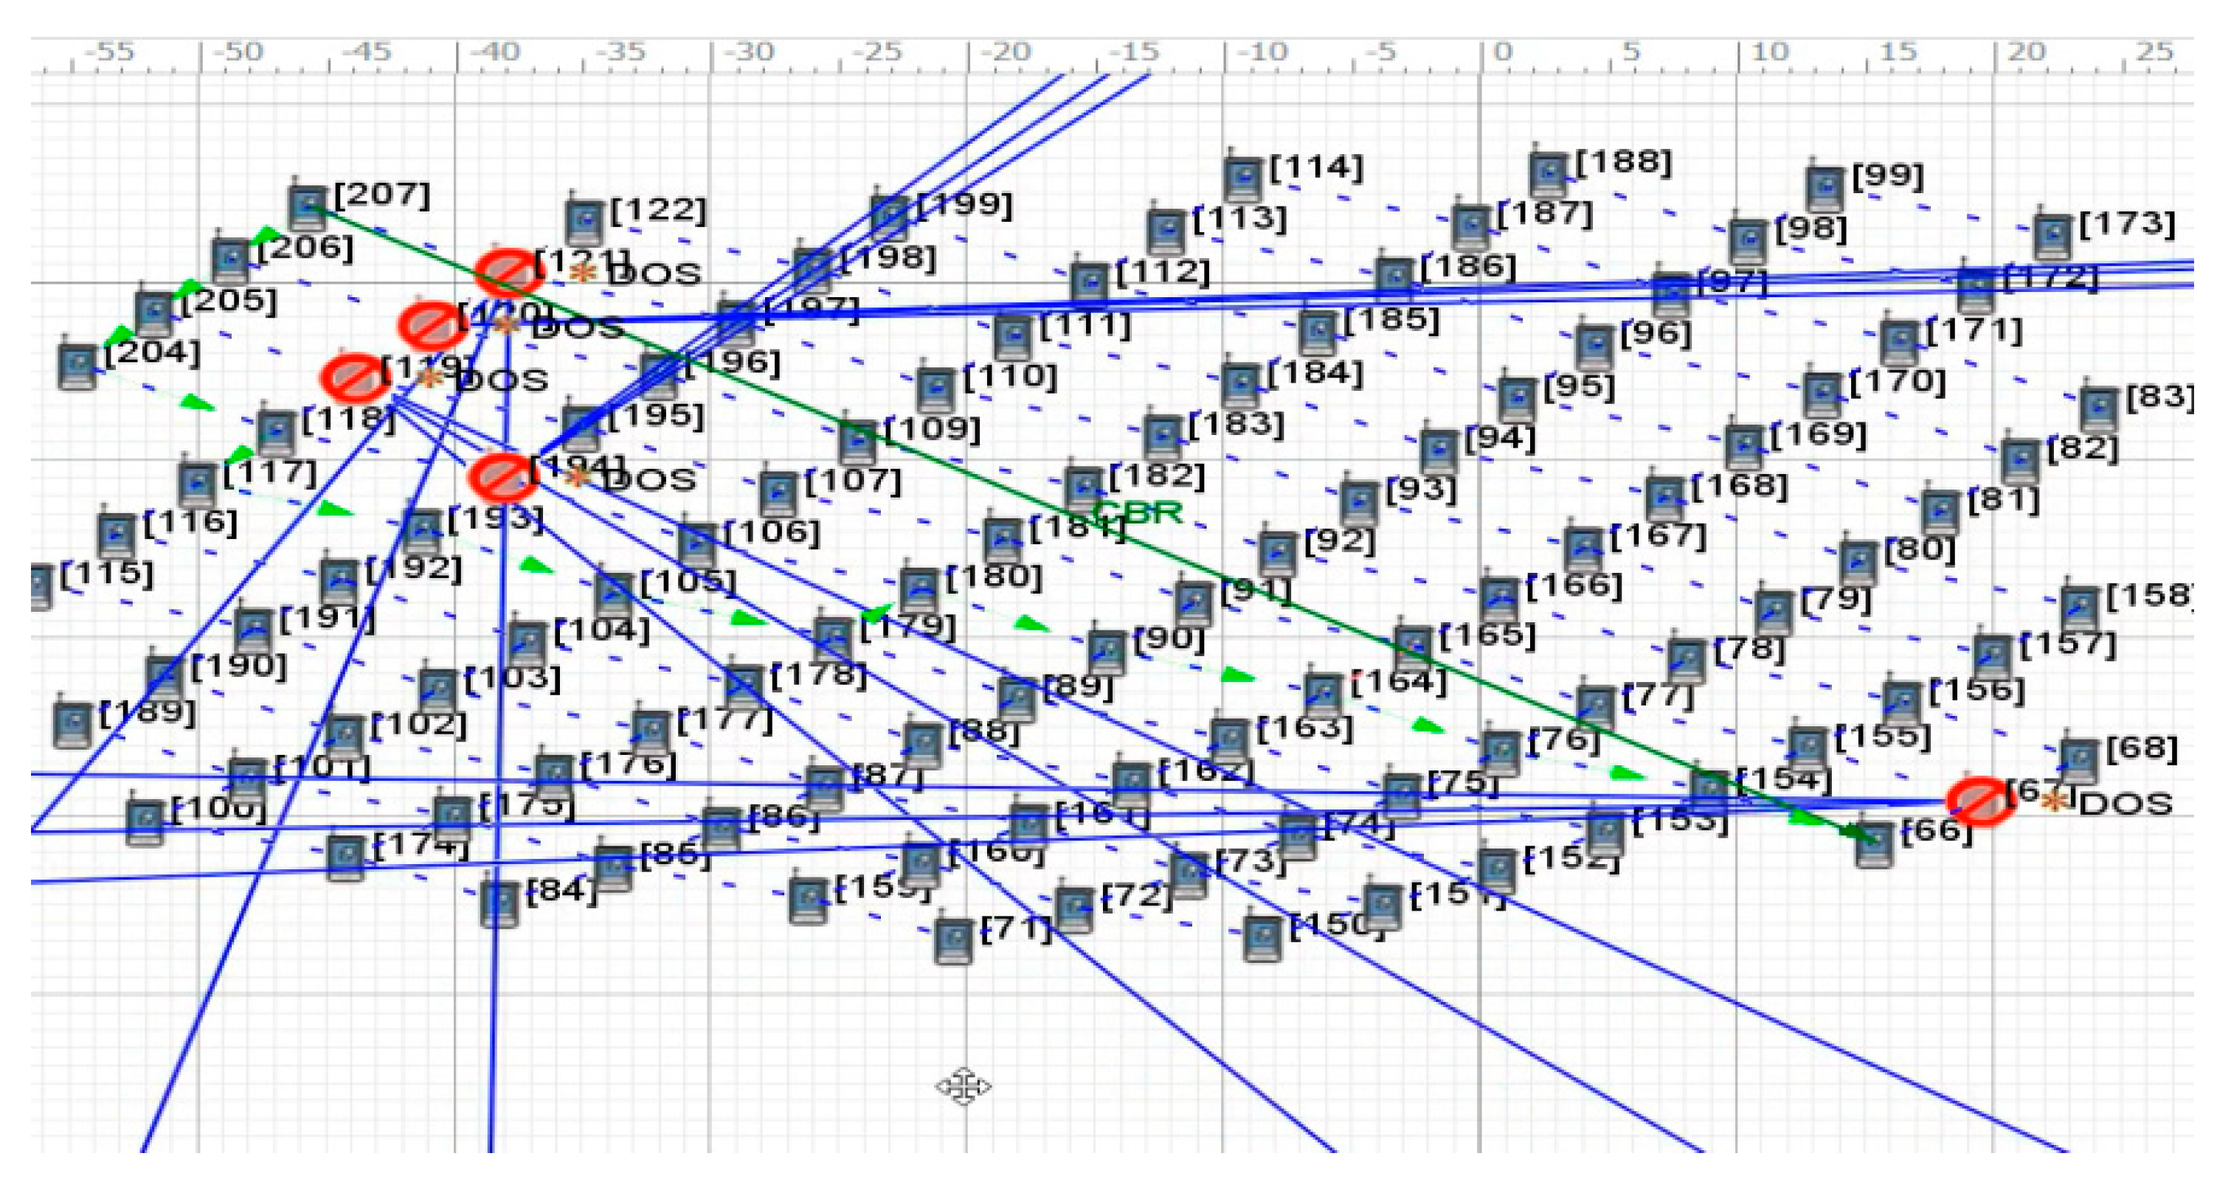Click the node icon labeled [109]

coord(858,442)
